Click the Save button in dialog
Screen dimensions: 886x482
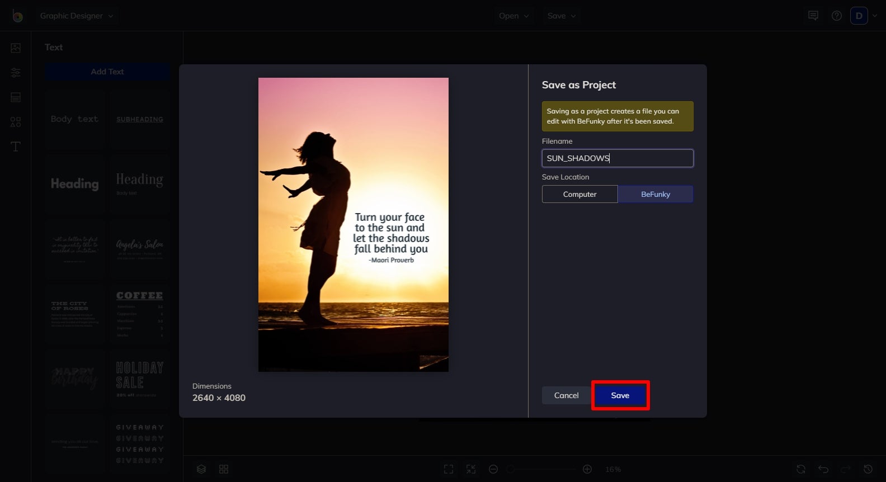click(620, 395)
